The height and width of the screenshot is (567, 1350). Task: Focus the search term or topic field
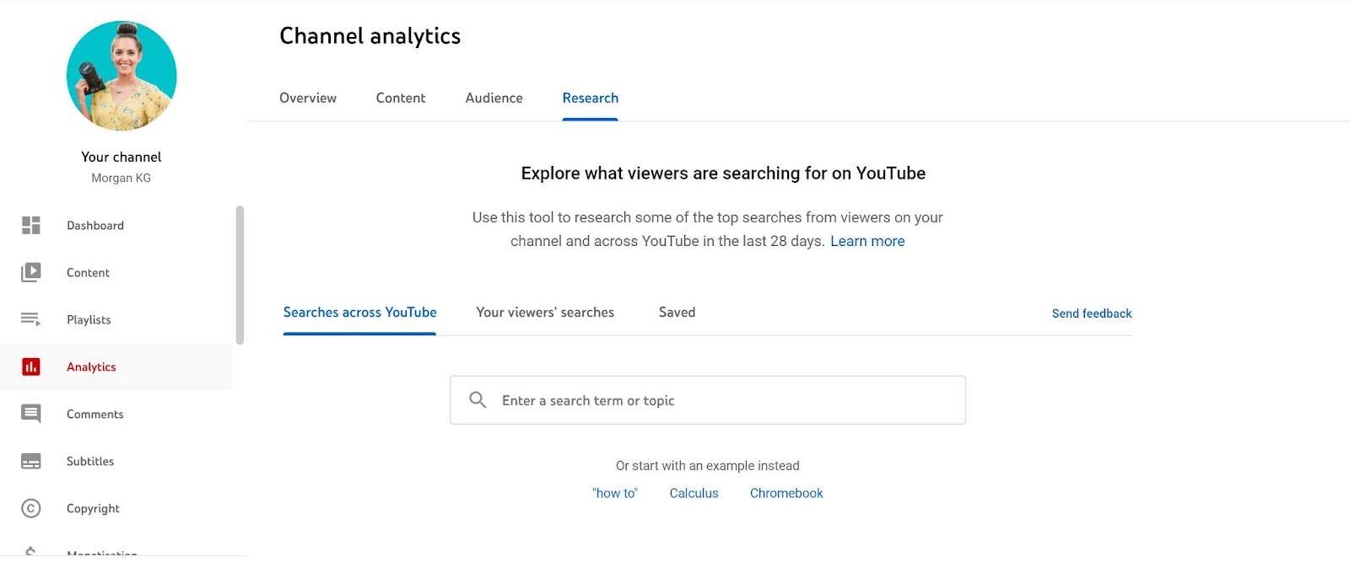pos(708,400)
